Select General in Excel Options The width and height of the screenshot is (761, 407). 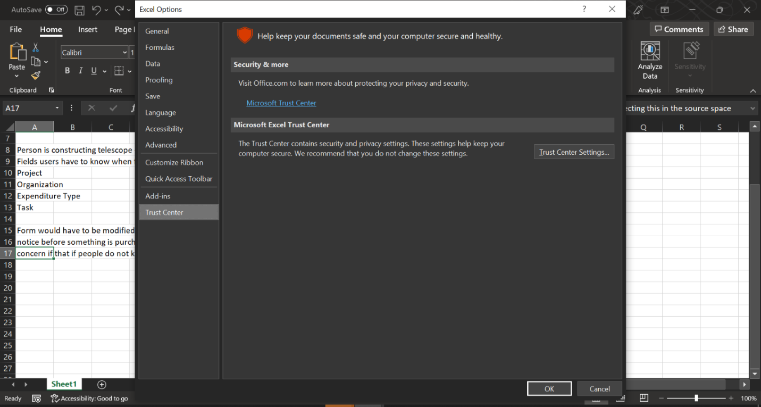179,31
